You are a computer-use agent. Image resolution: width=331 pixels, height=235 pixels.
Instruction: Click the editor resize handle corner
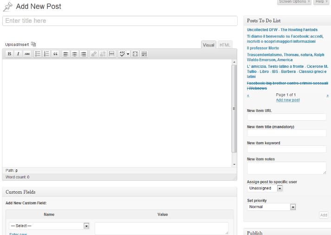[235, 178]
